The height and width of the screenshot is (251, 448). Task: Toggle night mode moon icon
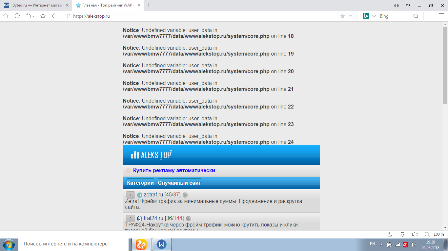tap(390, 234)
